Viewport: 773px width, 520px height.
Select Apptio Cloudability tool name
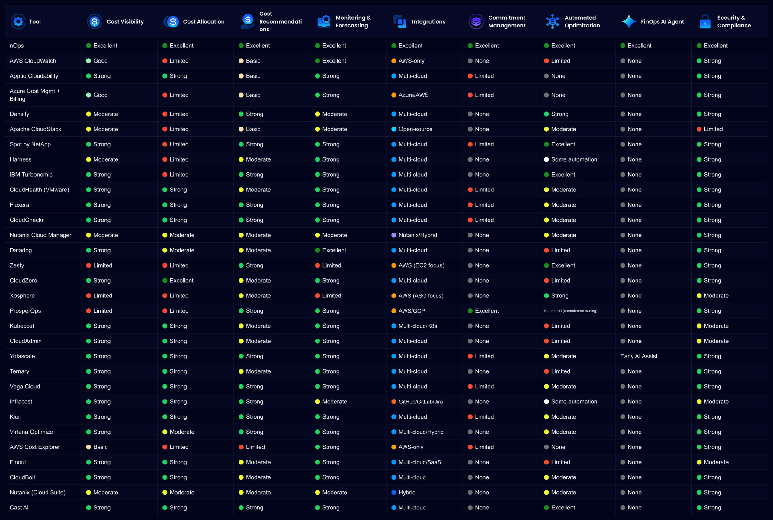tap(34, 76)
